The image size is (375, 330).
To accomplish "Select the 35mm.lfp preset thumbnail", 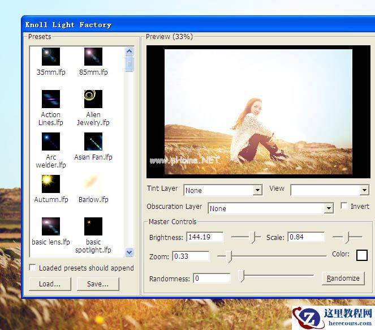I will pyautogui.click(x=51, y=57).
